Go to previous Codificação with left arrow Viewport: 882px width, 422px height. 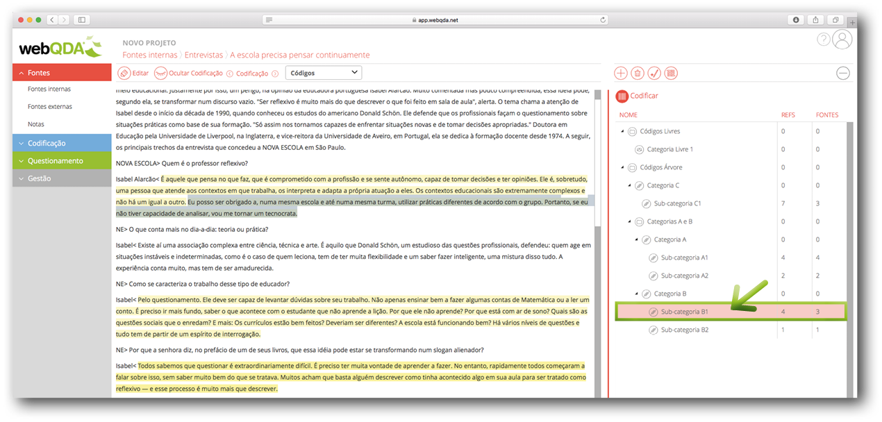[230, 73]
